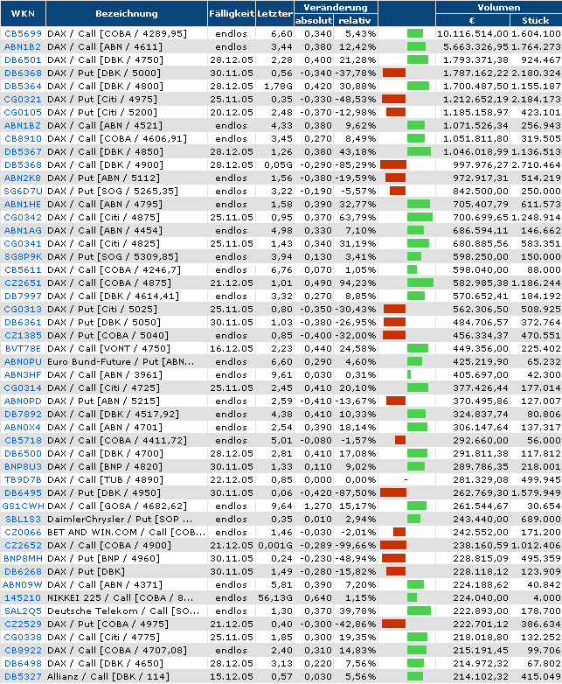562x684 pixels.
Task: Open WKN link ABN2K8
Action: tap(23, 178)
